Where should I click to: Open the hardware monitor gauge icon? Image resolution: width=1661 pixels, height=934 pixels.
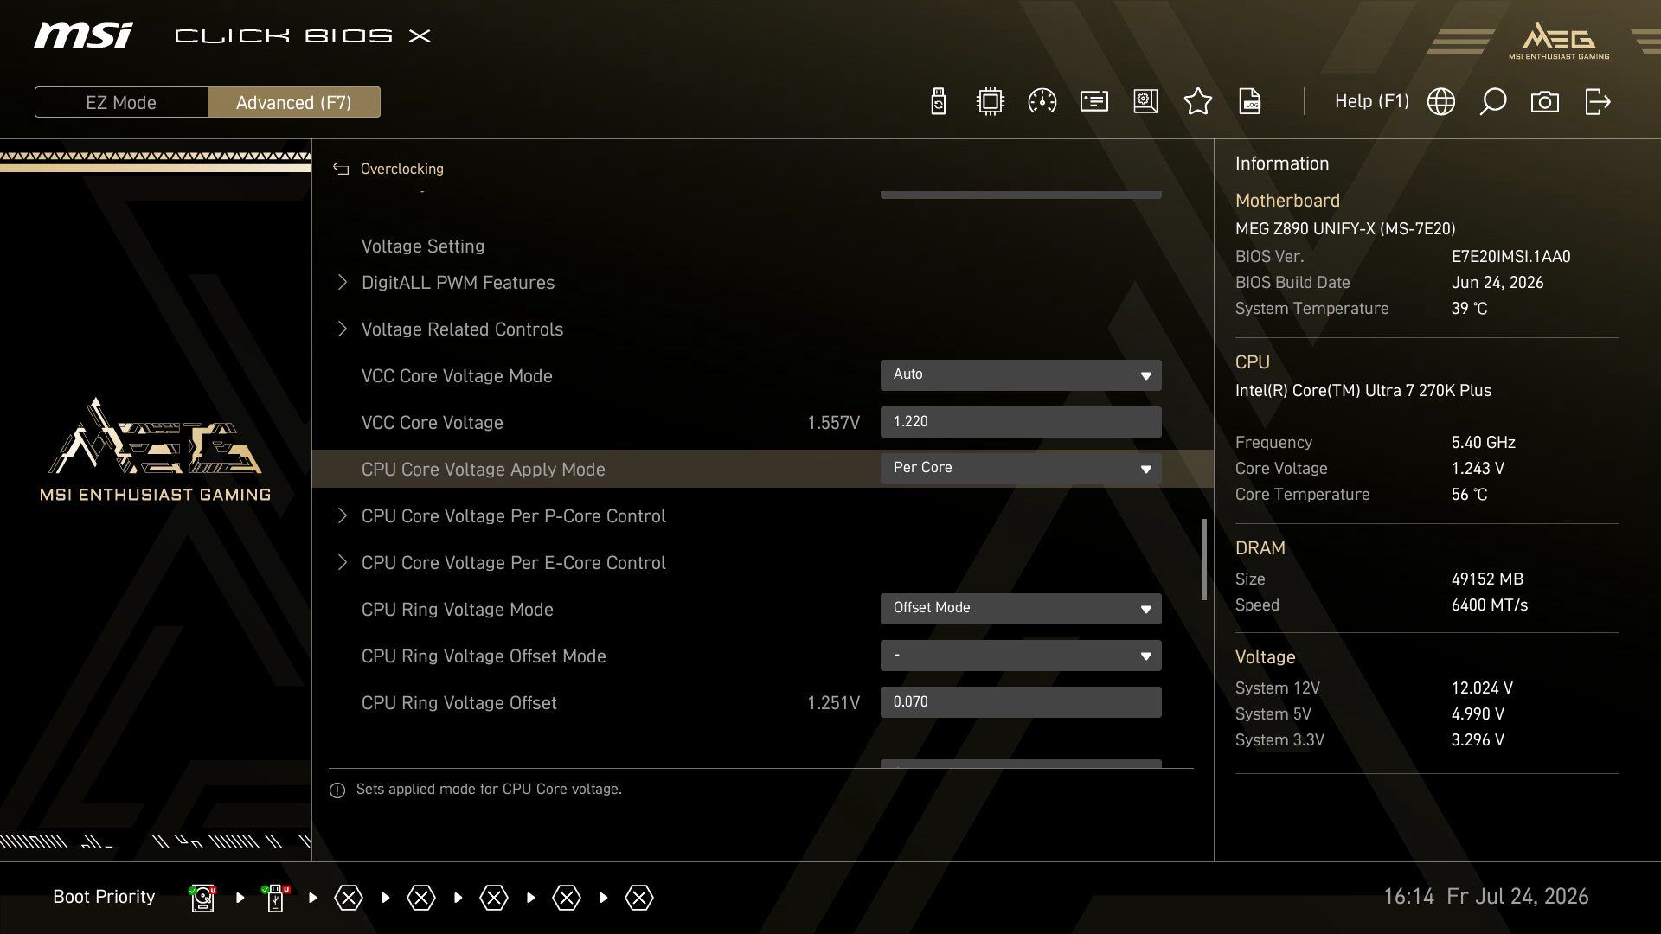pos(1042,102)
